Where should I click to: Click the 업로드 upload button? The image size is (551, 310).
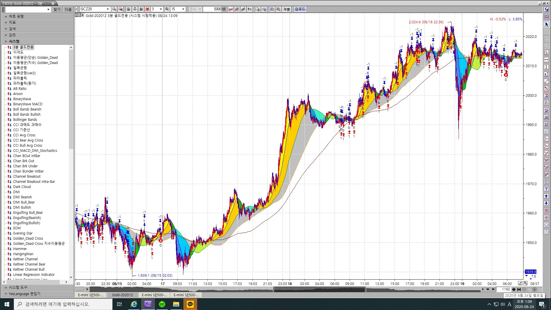pyautogui.click(x=300, y=9)
